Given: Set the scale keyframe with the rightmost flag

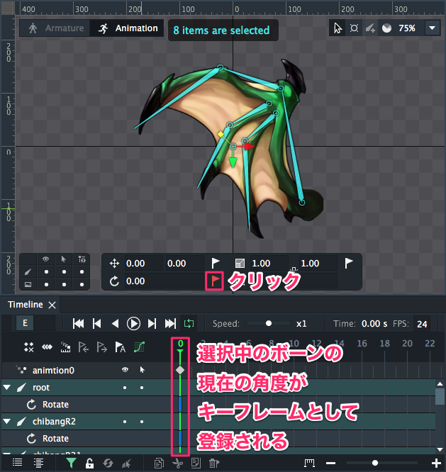Looking at the screenshot, I should 348,263.
